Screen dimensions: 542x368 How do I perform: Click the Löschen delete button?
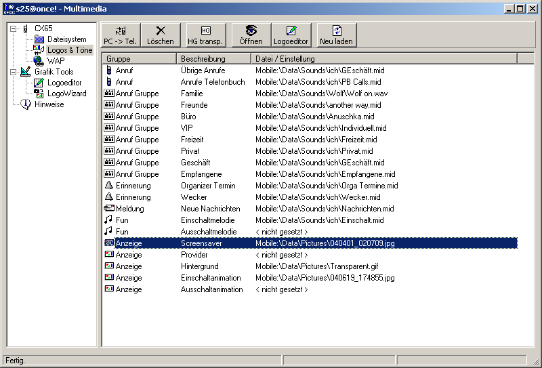[161, 35]
